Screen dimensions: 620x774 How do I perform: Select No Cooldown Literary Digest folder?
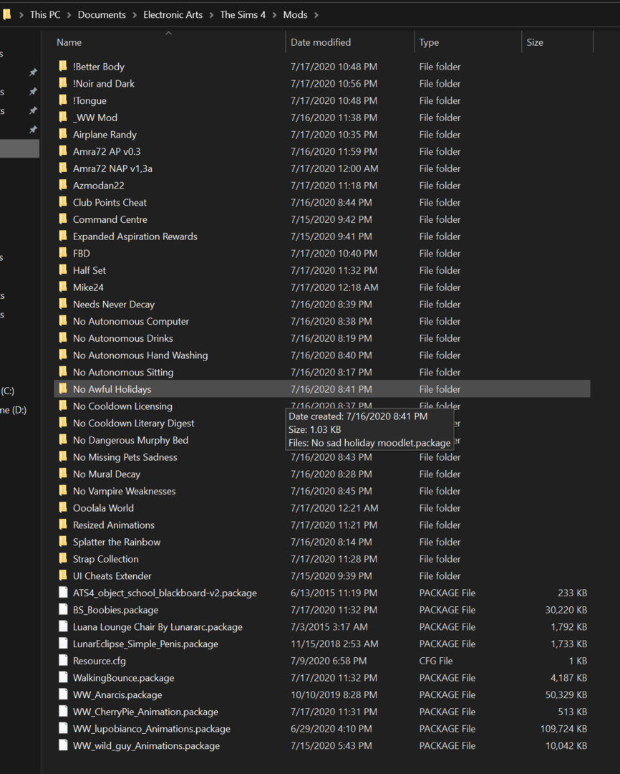click(x=134, y=423)
